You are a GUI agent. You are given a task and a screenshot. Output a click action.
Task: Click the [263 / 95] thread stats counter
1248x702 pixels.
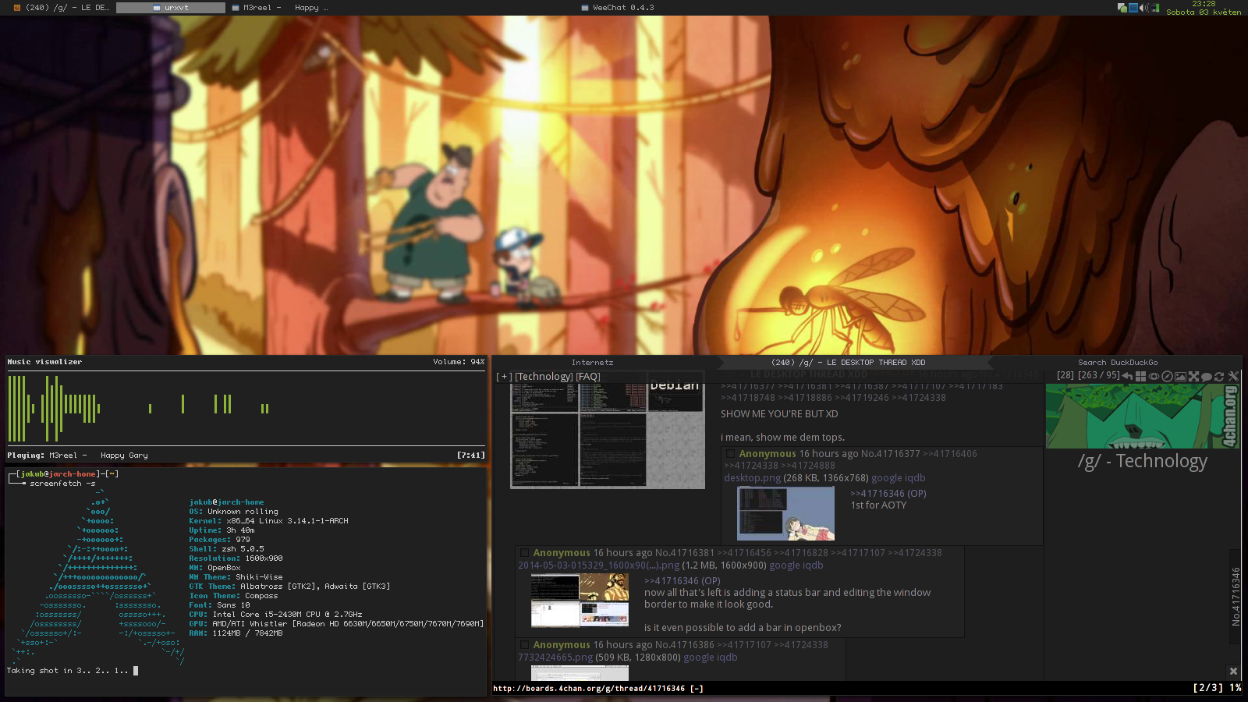click(x=1099, y=375)
